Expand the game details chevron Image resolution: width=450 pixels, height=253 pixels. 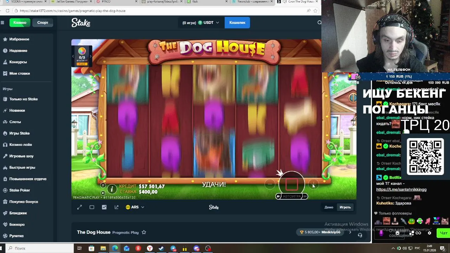pos(350,232)
